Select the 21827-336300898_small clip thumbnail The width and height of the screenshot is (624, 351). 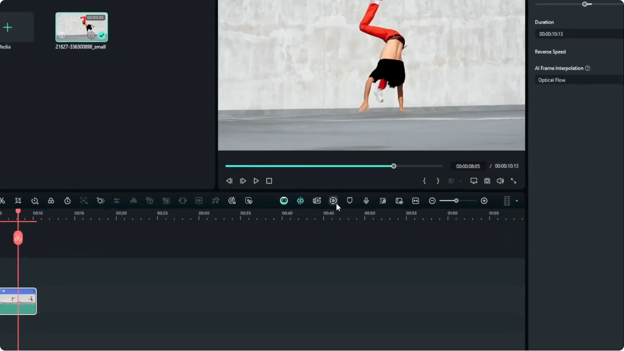(x=81, y=27)
